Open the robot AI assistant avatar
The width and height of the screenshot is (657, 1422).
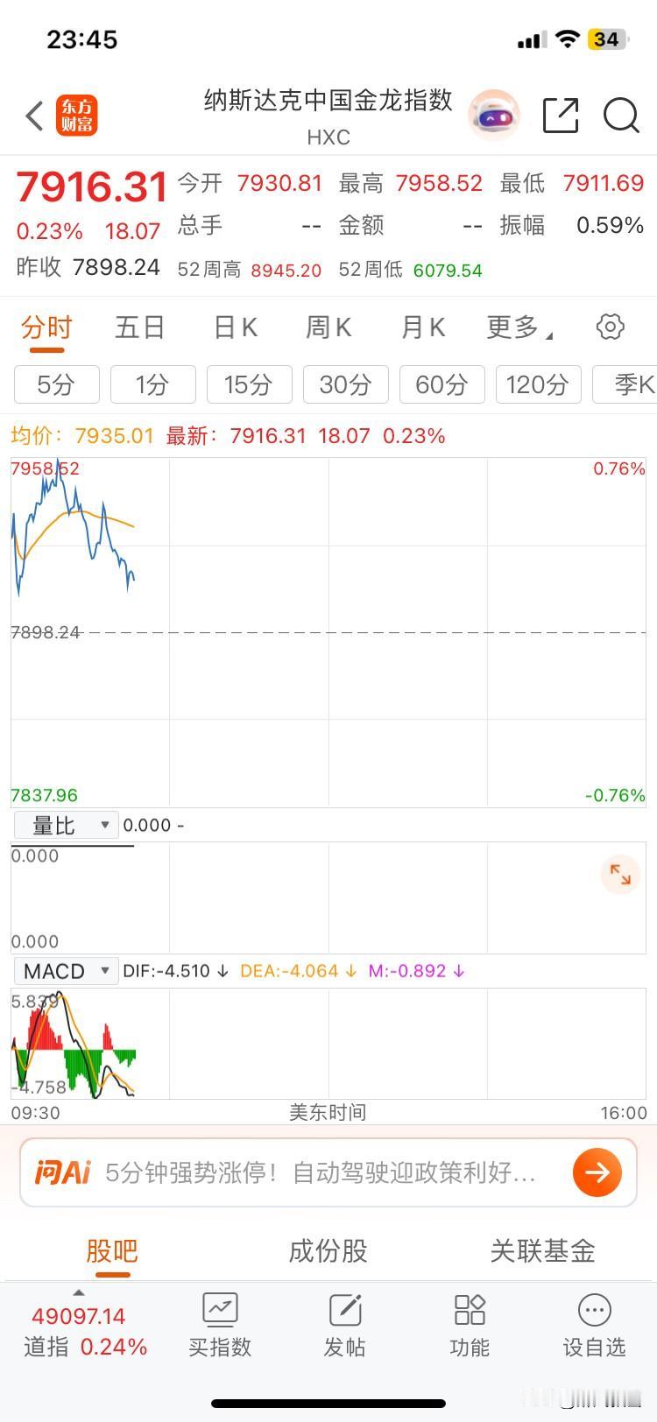(x=495, y=116)
